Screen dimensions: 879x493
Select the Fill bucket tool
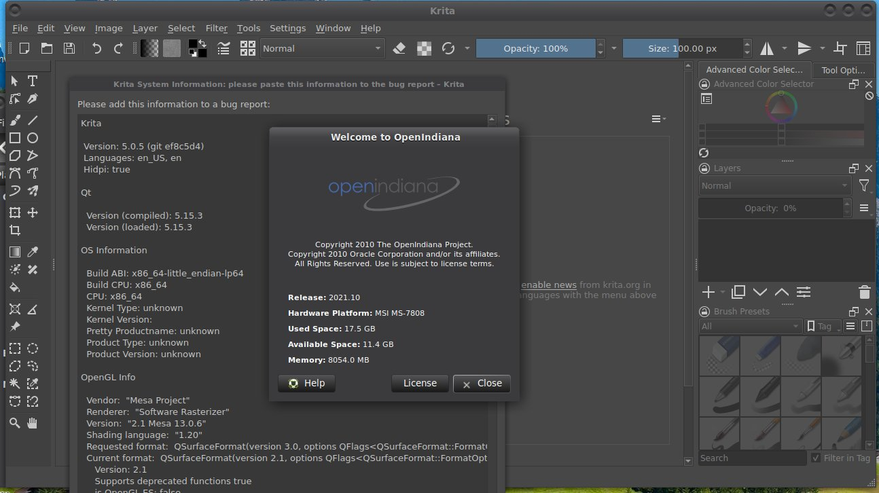click(x=14, y=288)
